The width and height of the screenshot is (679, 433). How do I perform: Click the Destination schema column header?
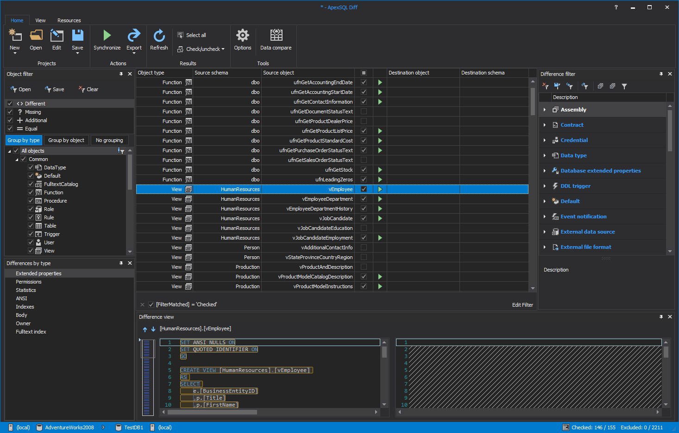pos(494,73)
